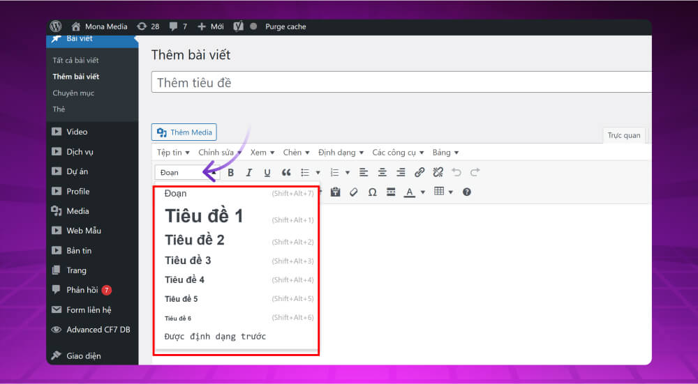
Task: Click the paste as text icon
Action: (335, 192)
